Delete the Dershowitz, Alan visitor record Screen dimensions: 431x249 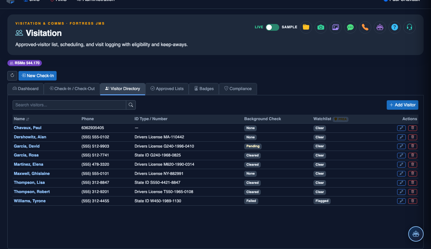point(413,137)
